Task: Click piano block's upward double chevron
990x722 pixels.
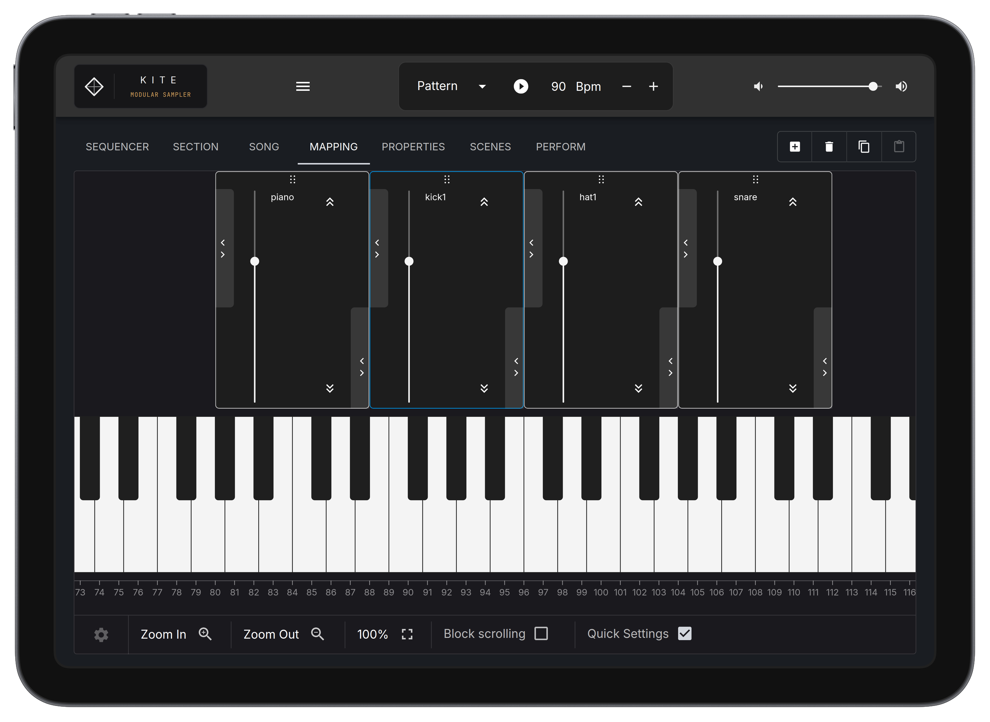Action: 330,202
